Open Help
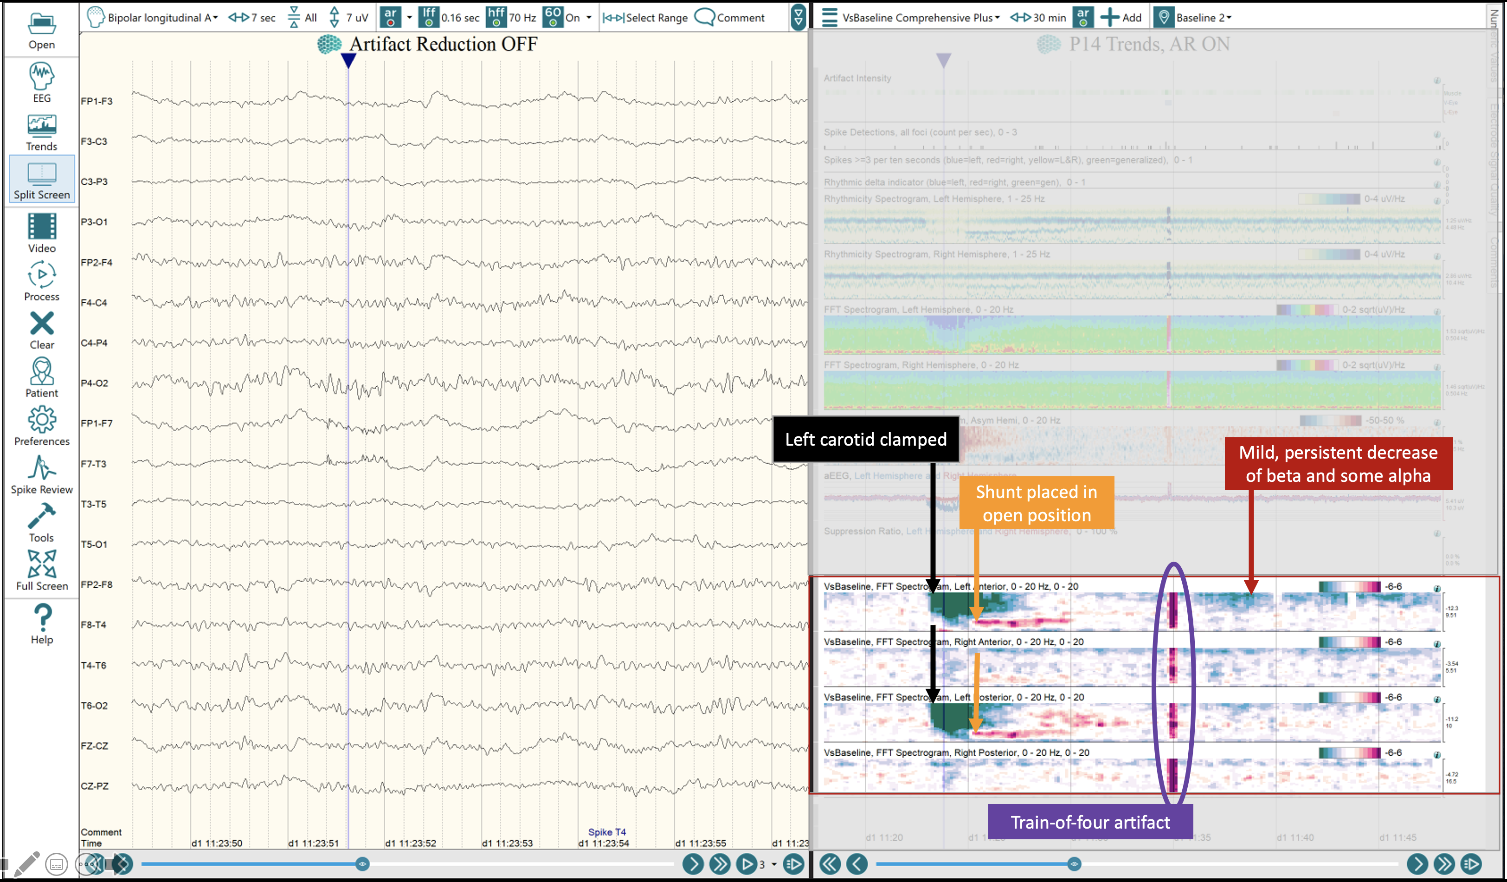The width and height of the screenshot is (1507, 882). click(x=41, y=624)
